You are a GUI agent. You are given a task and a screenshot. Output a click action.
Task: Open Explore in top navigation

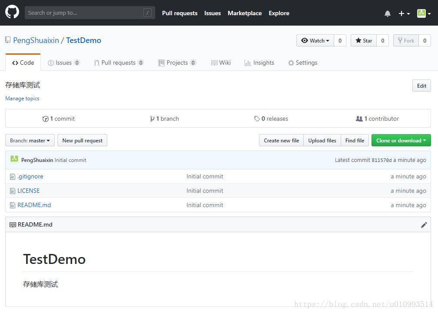(x=279, y=13)
